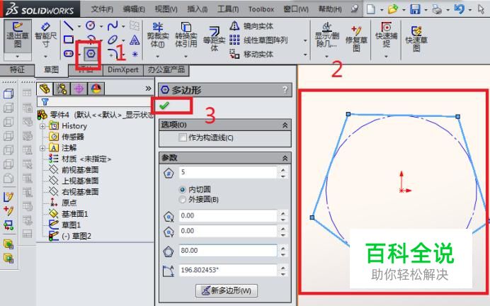The width and height of the screenshot is (490, 306).
Task: Open the dropdown under 智能尺寸
Action: pyautogui.click(x=45, y=57)
